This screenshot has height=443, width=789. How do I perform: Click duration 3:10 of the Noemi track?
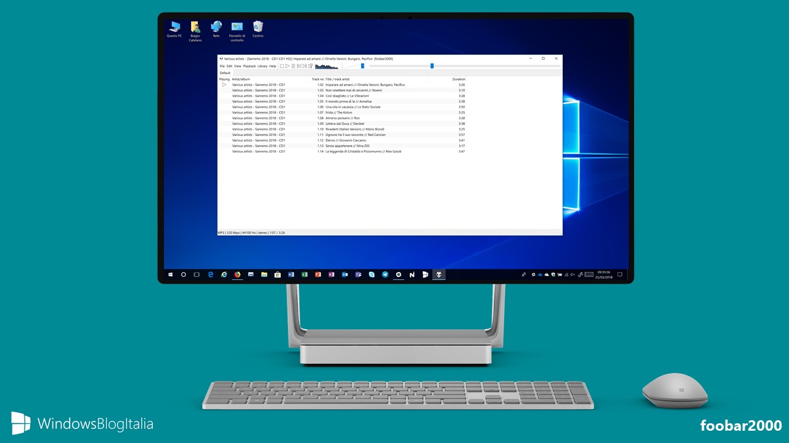pyautogui.click(x=462, y=90)
